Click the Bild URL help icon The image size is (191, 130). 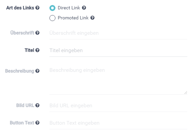tap(37, 105)
